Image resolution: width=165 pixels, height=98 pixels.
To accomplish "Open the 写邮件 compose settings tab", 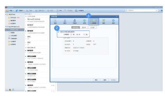I will pyautogui.click(x=75, y=21).
